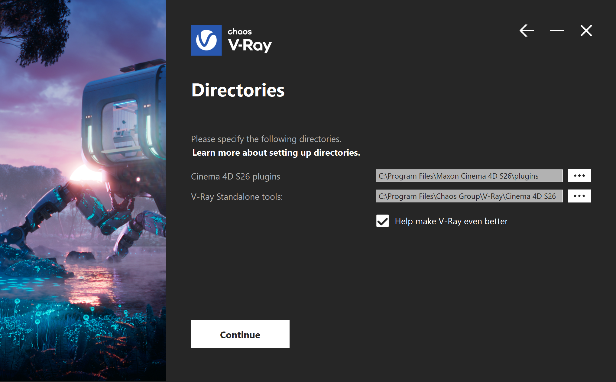This screenshot has height=382, width=616.
Task: Minimize the V-Ray installer window
Action: (x=557, y=31)
